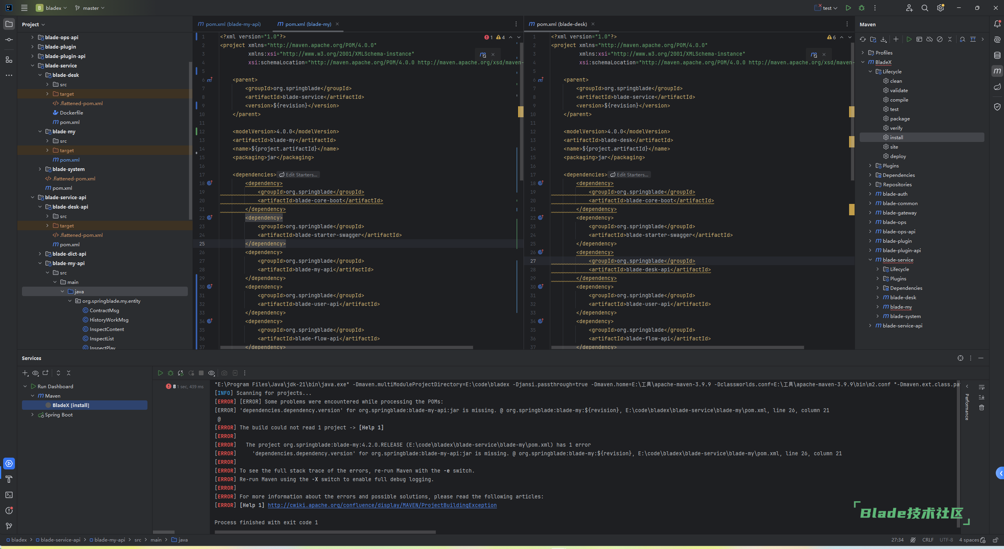
Task: Toggle Maven offline mode
Action: tap(929, 39)
